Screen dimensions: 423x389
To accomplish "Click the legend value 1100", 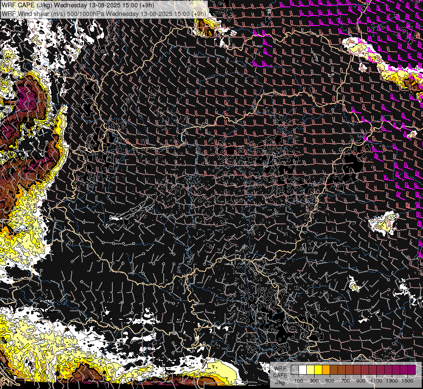I will (376, 381).
